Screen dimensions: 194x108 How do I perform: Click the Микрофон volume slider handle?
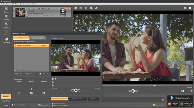click(44, 84)
